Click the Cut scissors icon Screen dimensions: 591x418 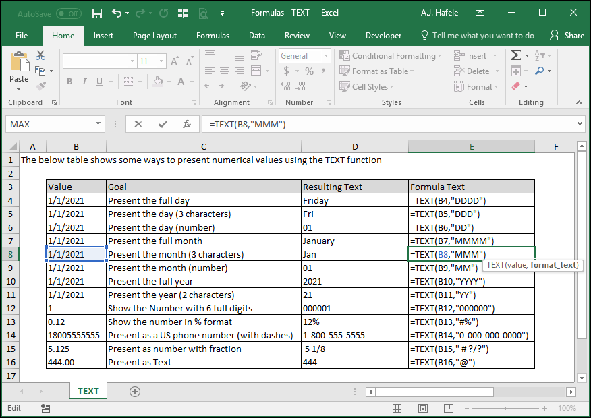click(x=40, y=55)
